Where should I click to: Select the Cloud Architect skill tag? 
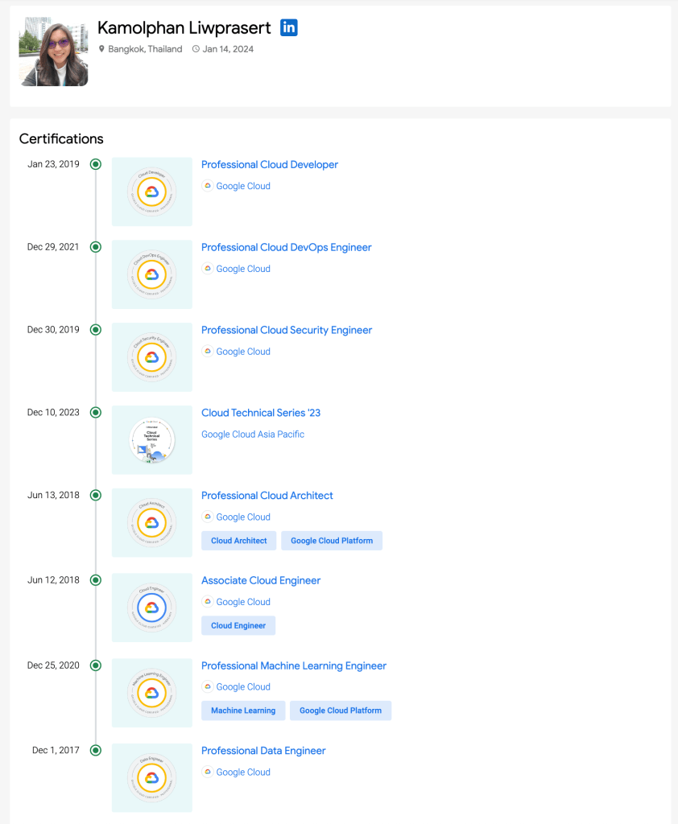click(239, 541)
